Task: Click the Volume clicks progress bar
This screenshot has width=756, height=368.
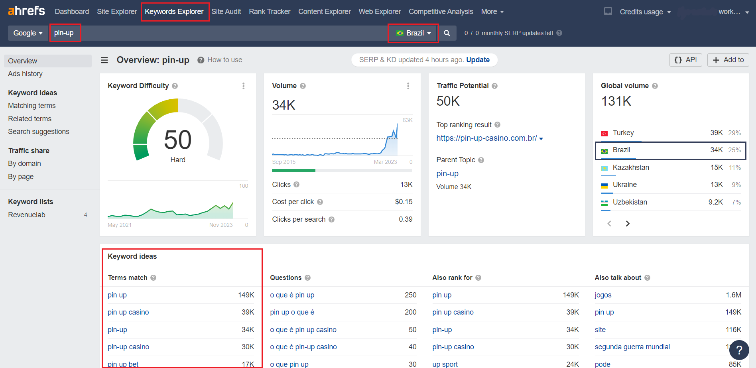Action: (x=342, y=171)
